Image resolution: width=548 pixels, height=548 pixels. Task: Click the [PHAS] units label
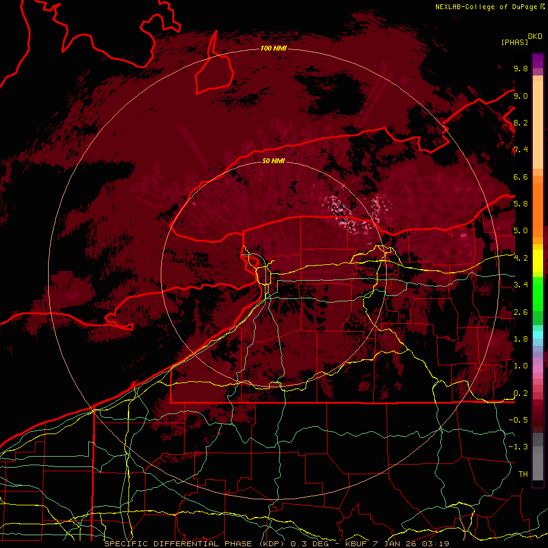click(x=515, y=43)
